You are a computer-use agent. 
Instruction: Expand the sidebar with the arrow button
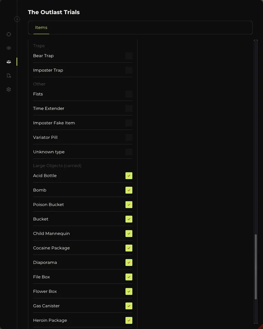17,19
